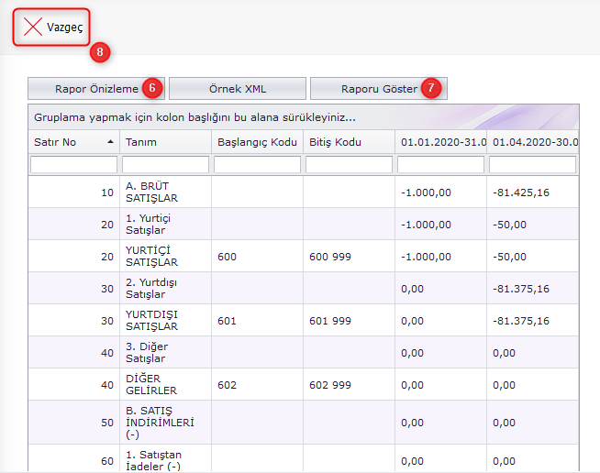600x473 pixels.
Task: Click the sort arrow on Satır No
Action: [x=110, y=142]
